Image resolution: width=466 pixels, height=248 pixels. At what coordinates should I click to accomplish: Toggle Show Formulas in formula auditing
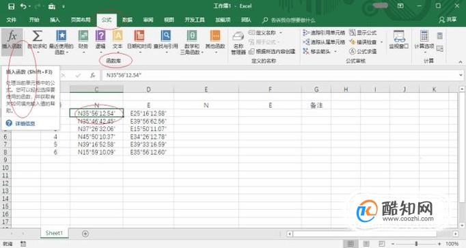click(363, 32)
